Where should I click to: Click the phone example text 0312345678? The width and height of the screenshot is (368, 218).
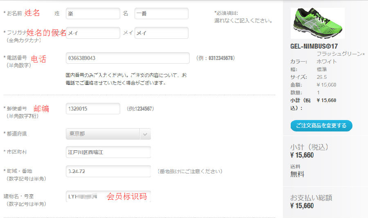click(x=221, y=58)
